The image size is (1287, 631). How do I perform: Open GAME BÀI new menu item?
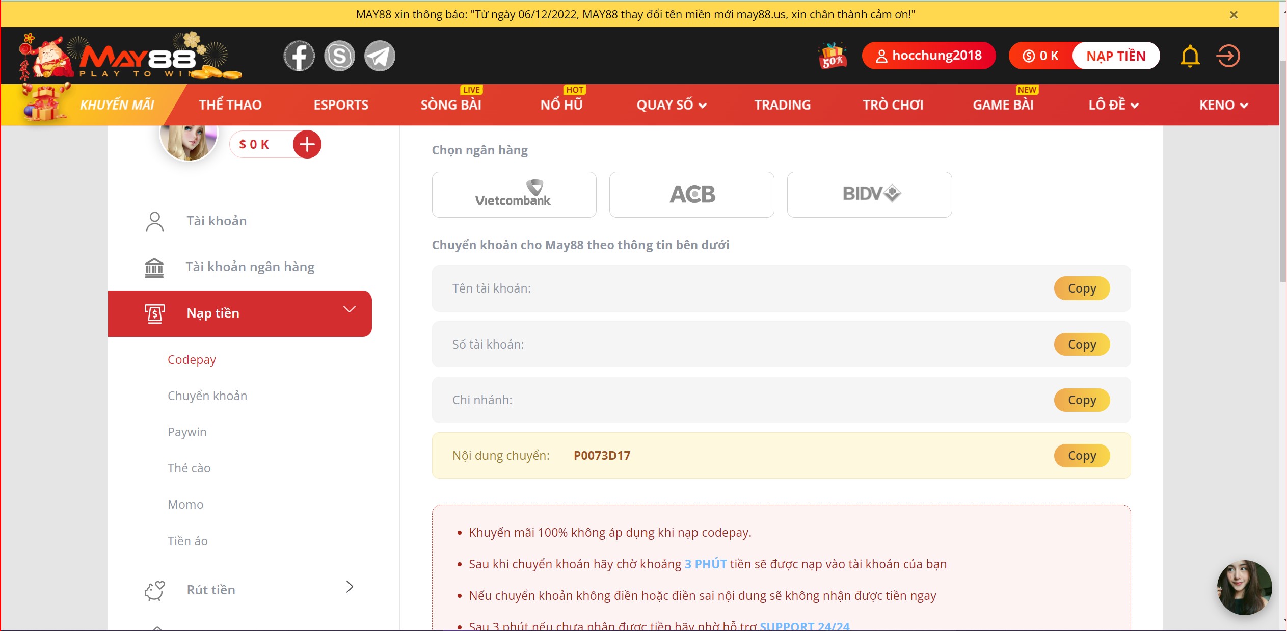coord(1003,105)
